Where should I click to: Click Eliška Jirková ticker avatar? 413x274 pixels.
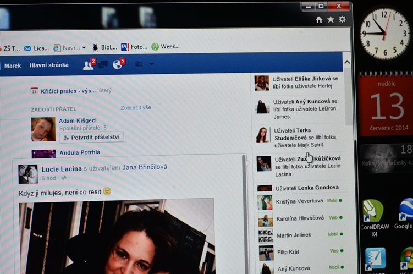(x=262, y=83)
